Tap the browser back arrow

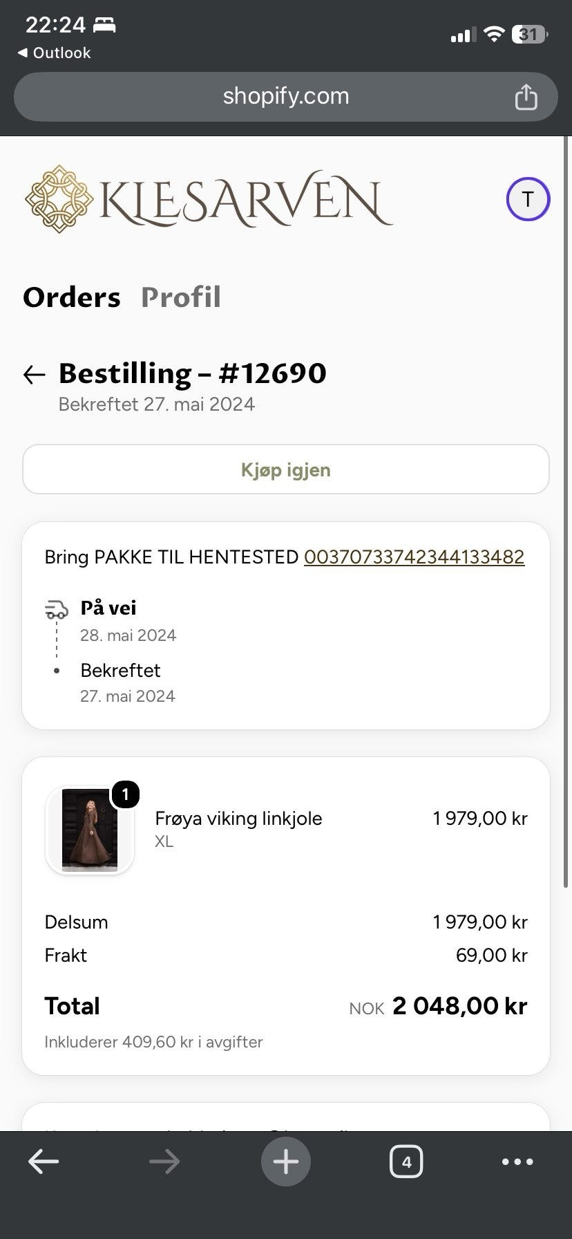coord(43,1162)
